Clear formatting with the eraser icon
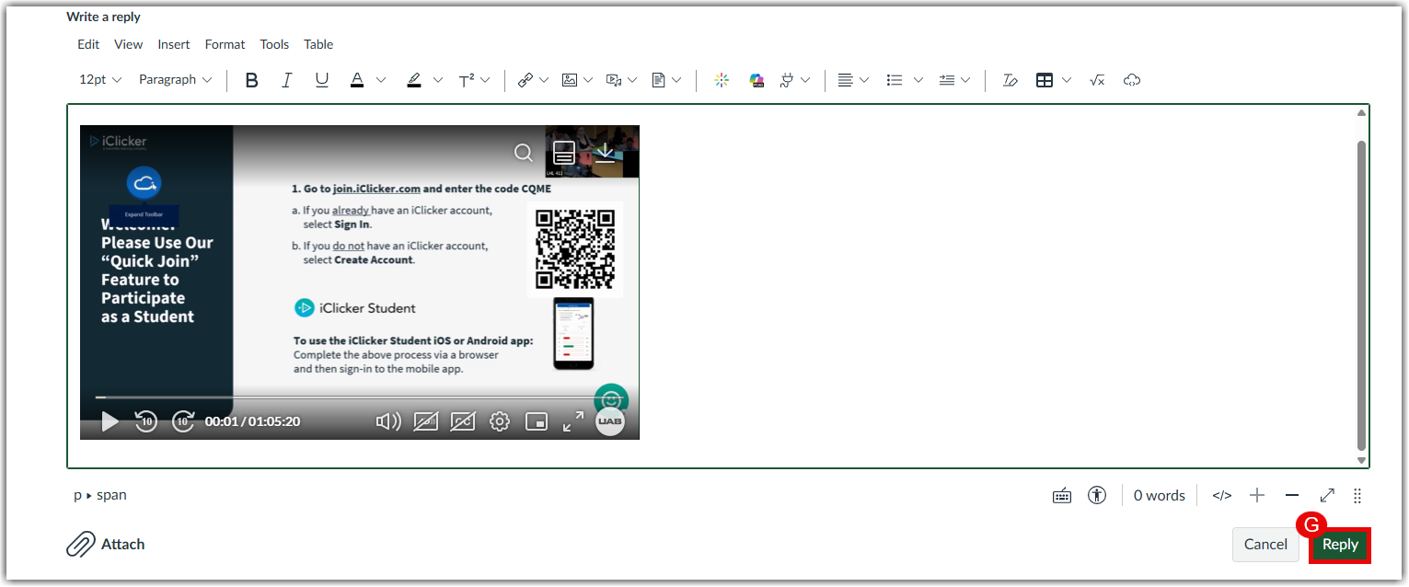This screenshot has height=587, width=1409. click(x=1010, y=80)
